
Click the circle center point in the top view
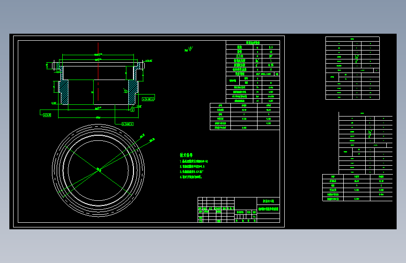coord(98,170)
